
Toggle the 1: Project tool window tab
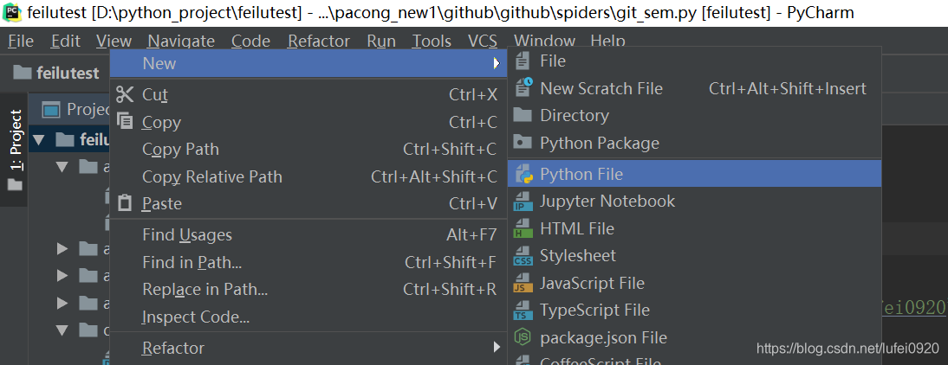pyautogui.click(x=15, y=150)
